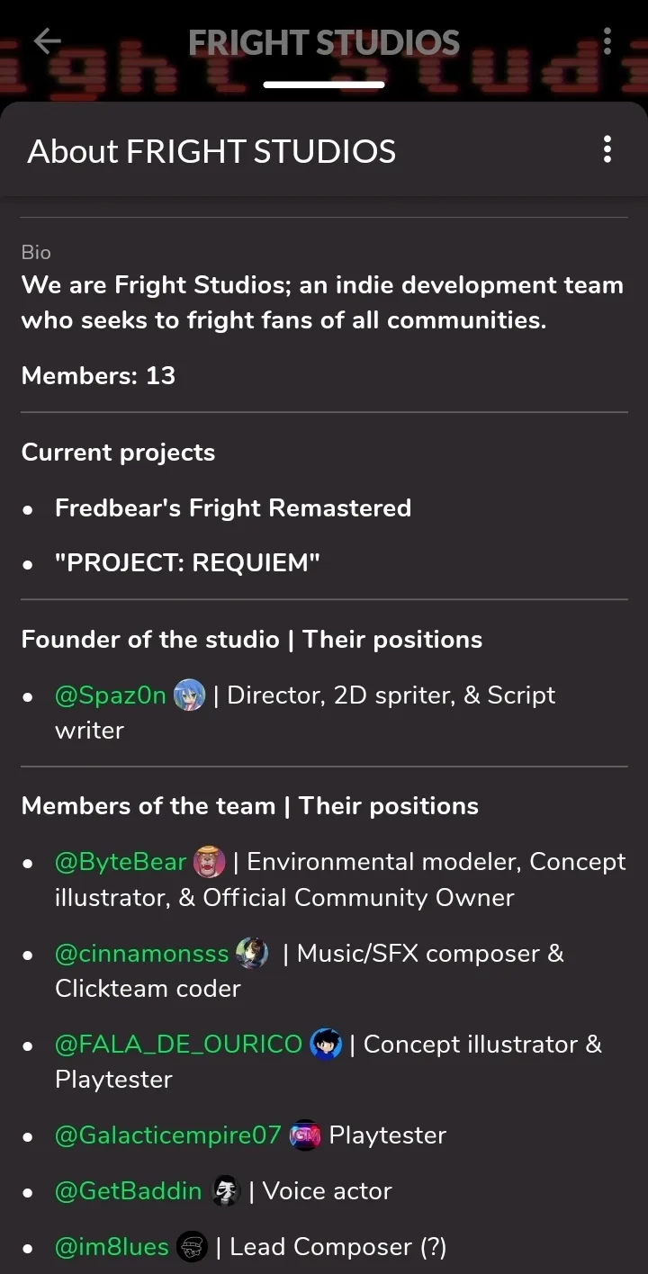Tap cinnamonsss's avatar icon

252,954
